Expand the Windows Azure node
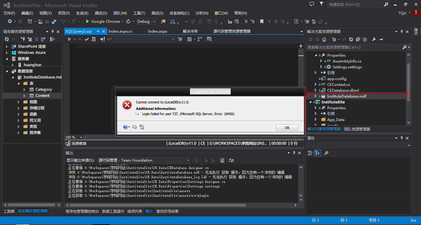Screen dimensions: 421x225 click(x=7, y=53)
